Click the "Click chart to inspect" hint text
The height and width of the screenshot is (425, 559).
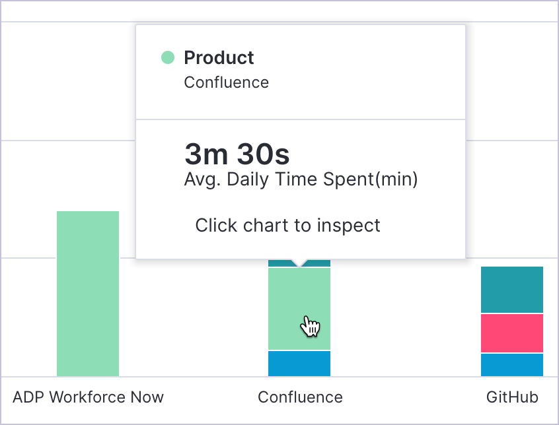coord(287,225)
